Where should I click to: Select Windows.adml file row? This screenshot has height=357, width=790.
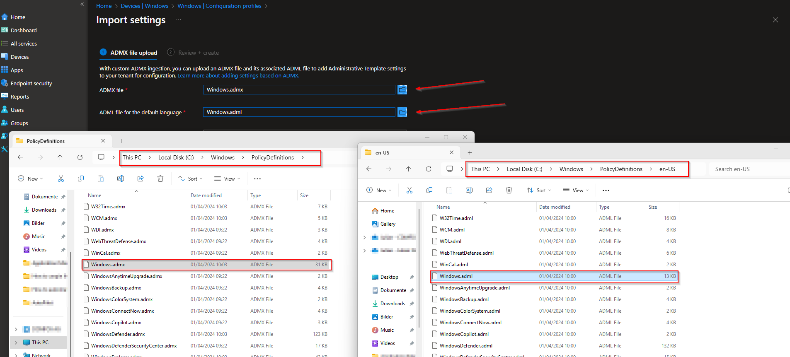[554, 276]
